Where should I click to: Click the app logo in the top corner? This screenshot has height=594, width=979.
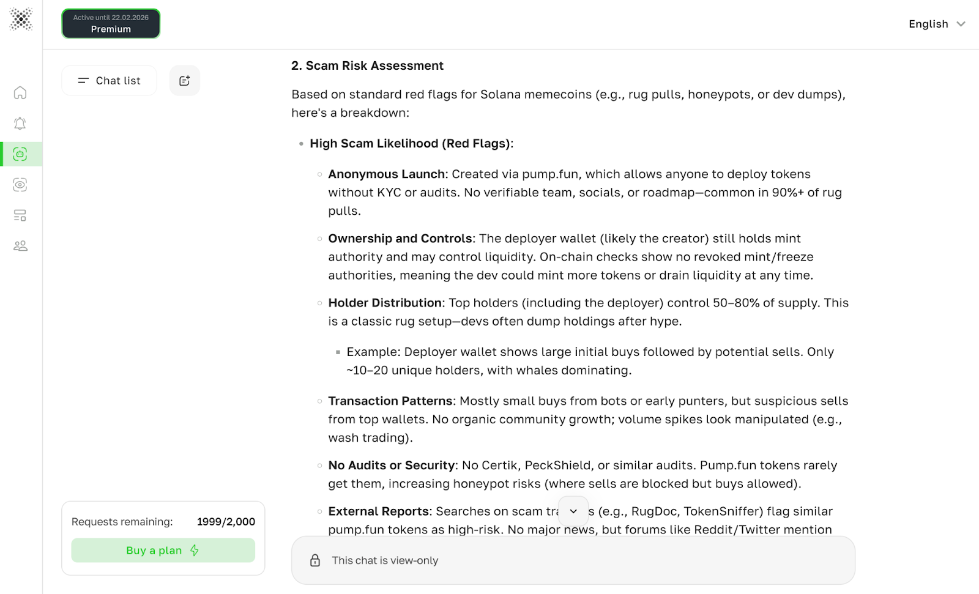coord(20,20)
